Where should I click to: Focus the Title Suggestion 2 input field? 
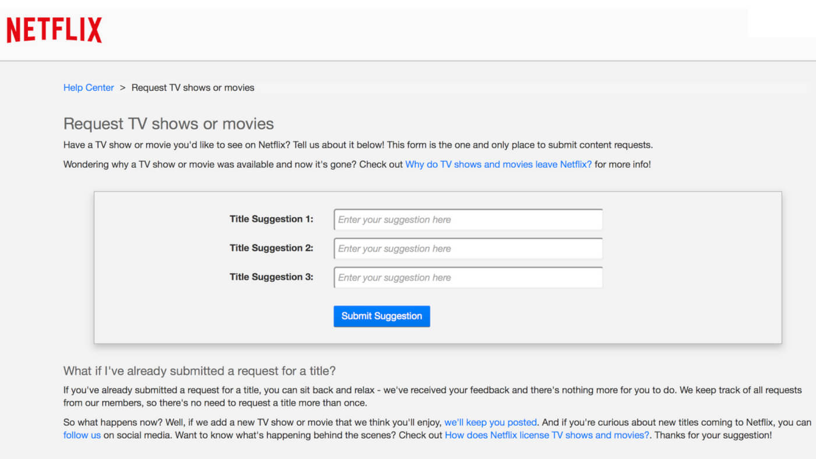click(468, 249)
